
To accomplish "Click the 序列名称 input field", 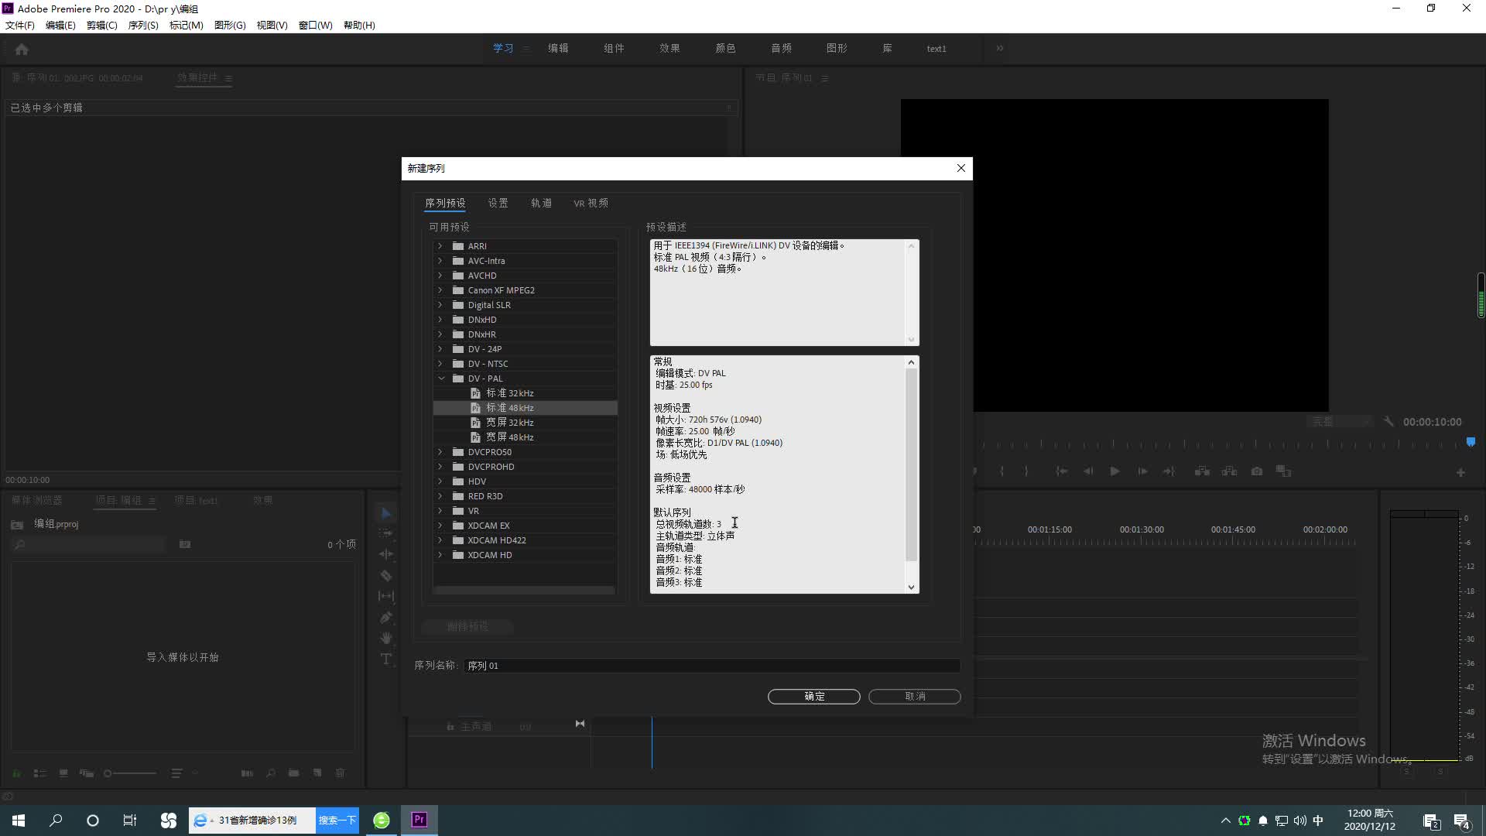I will coord(712,666).
